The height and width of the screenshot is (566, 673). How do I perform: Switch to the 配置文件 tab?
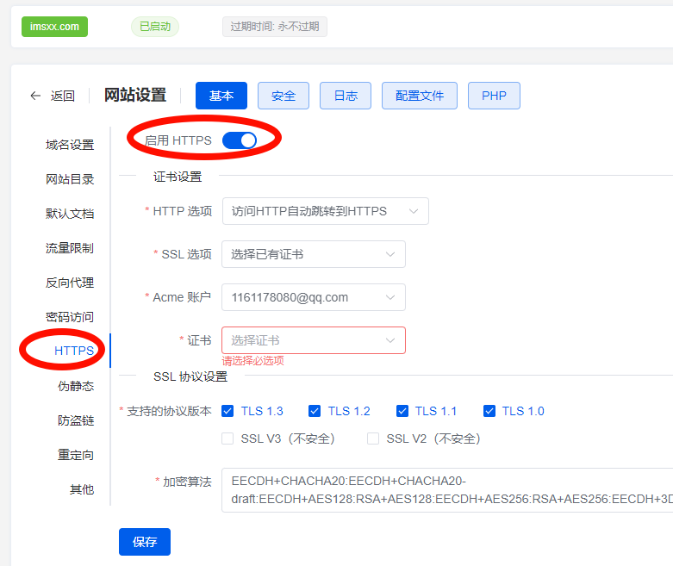[x=420, y=96]
